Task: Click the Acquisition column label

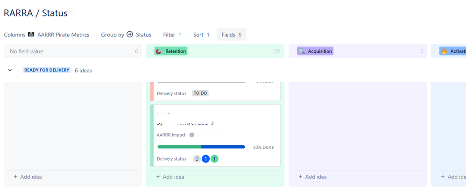Action: click(315, 51)
